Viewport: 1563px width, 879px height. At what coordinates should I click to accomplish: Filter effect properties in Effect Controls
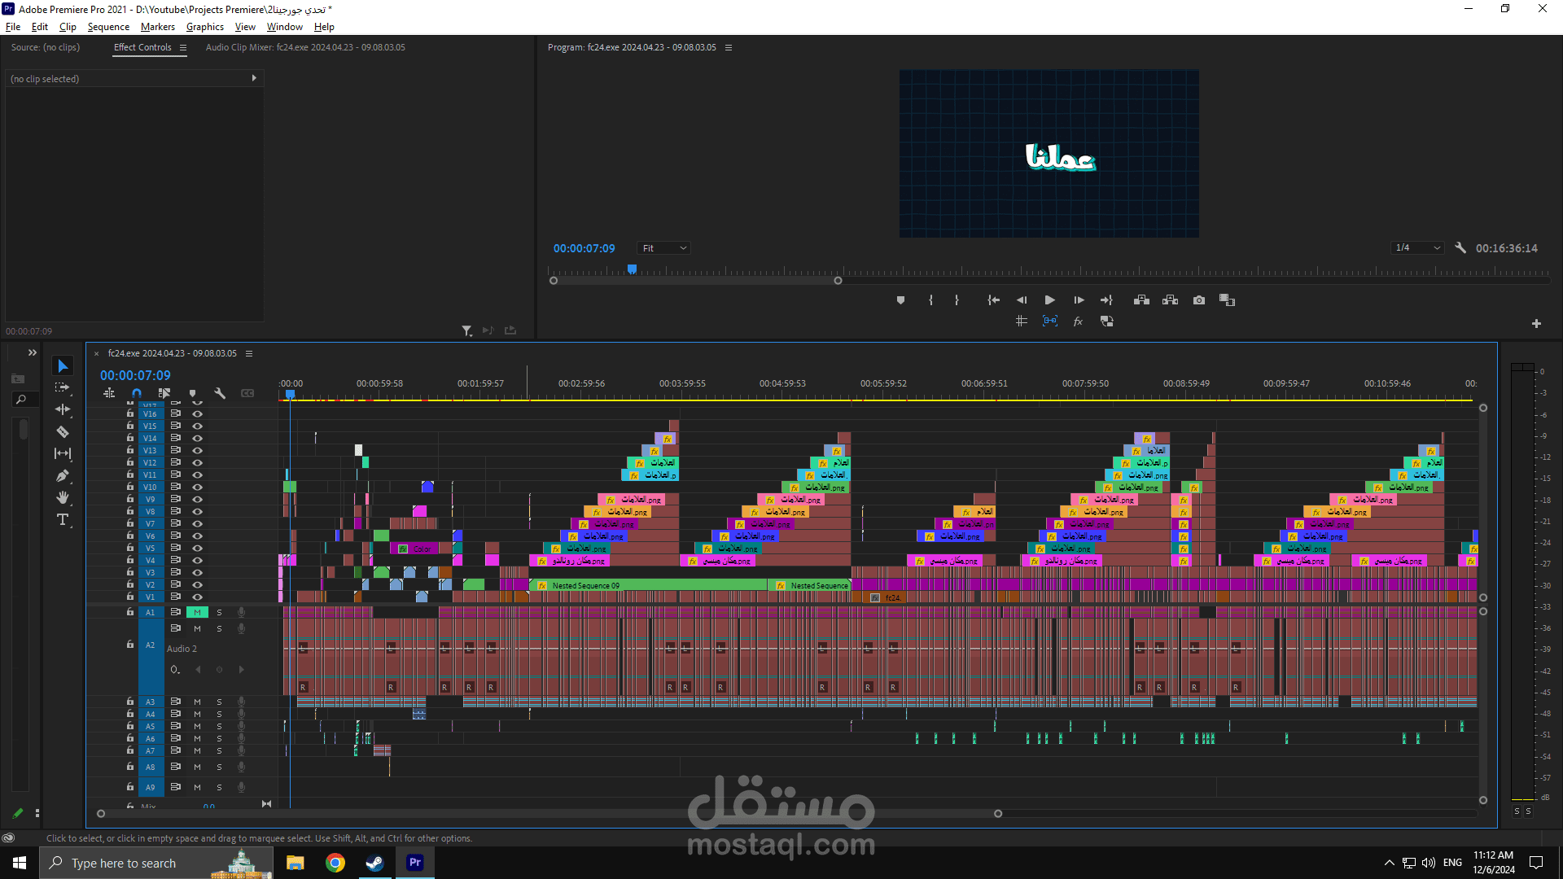[x=466, y=330]
